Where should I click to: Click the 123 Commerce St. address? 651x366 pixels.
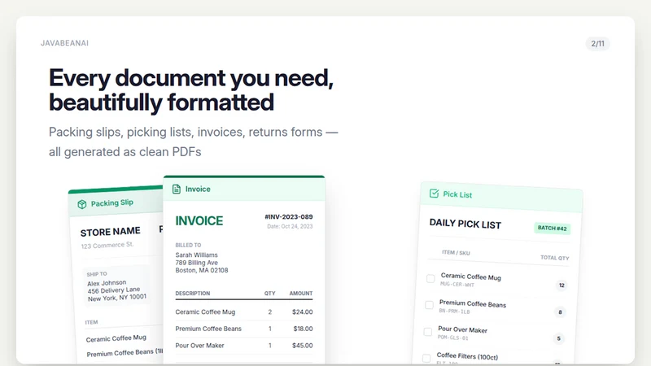pyautogui.click(x=107, y=246)
